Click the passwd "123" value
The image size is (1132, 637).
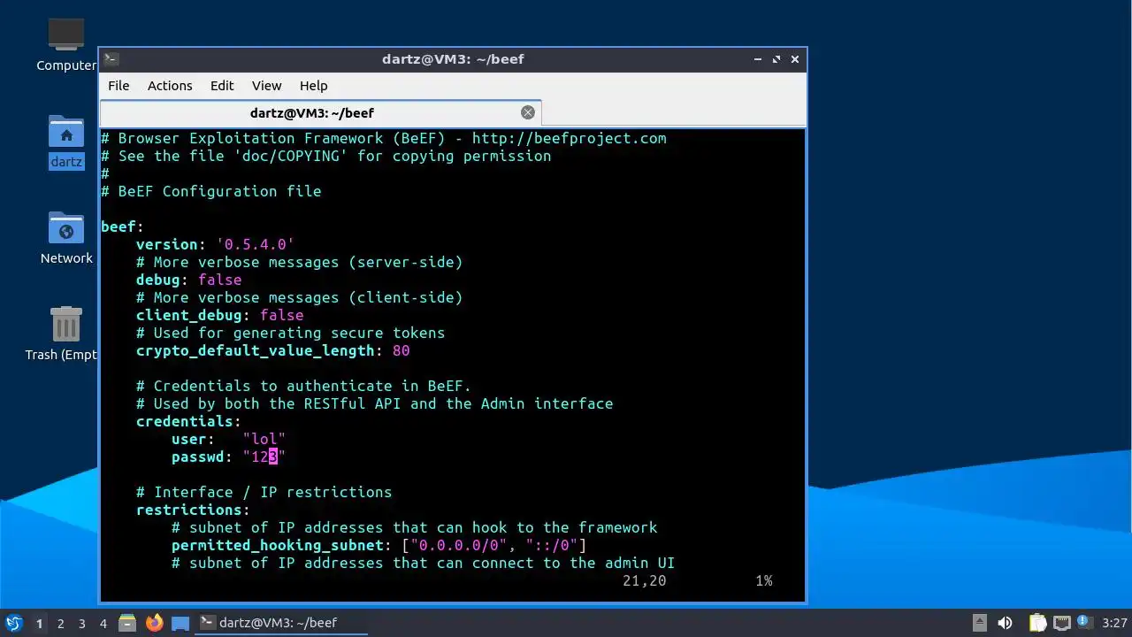pos(264,457)
